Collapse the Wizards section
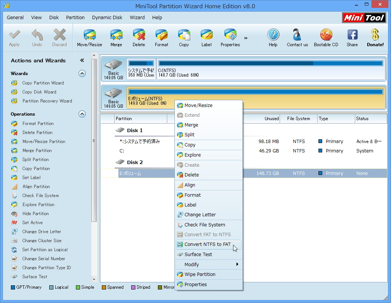The image size is (391, 303). click(82, 74)
